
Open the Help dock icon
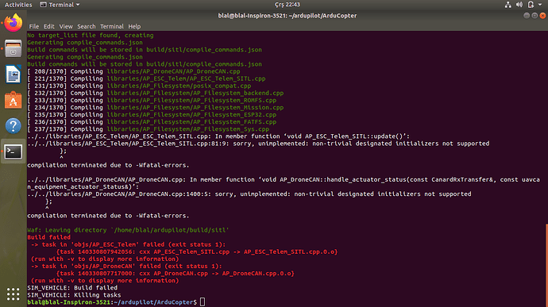tap(13, 126)
